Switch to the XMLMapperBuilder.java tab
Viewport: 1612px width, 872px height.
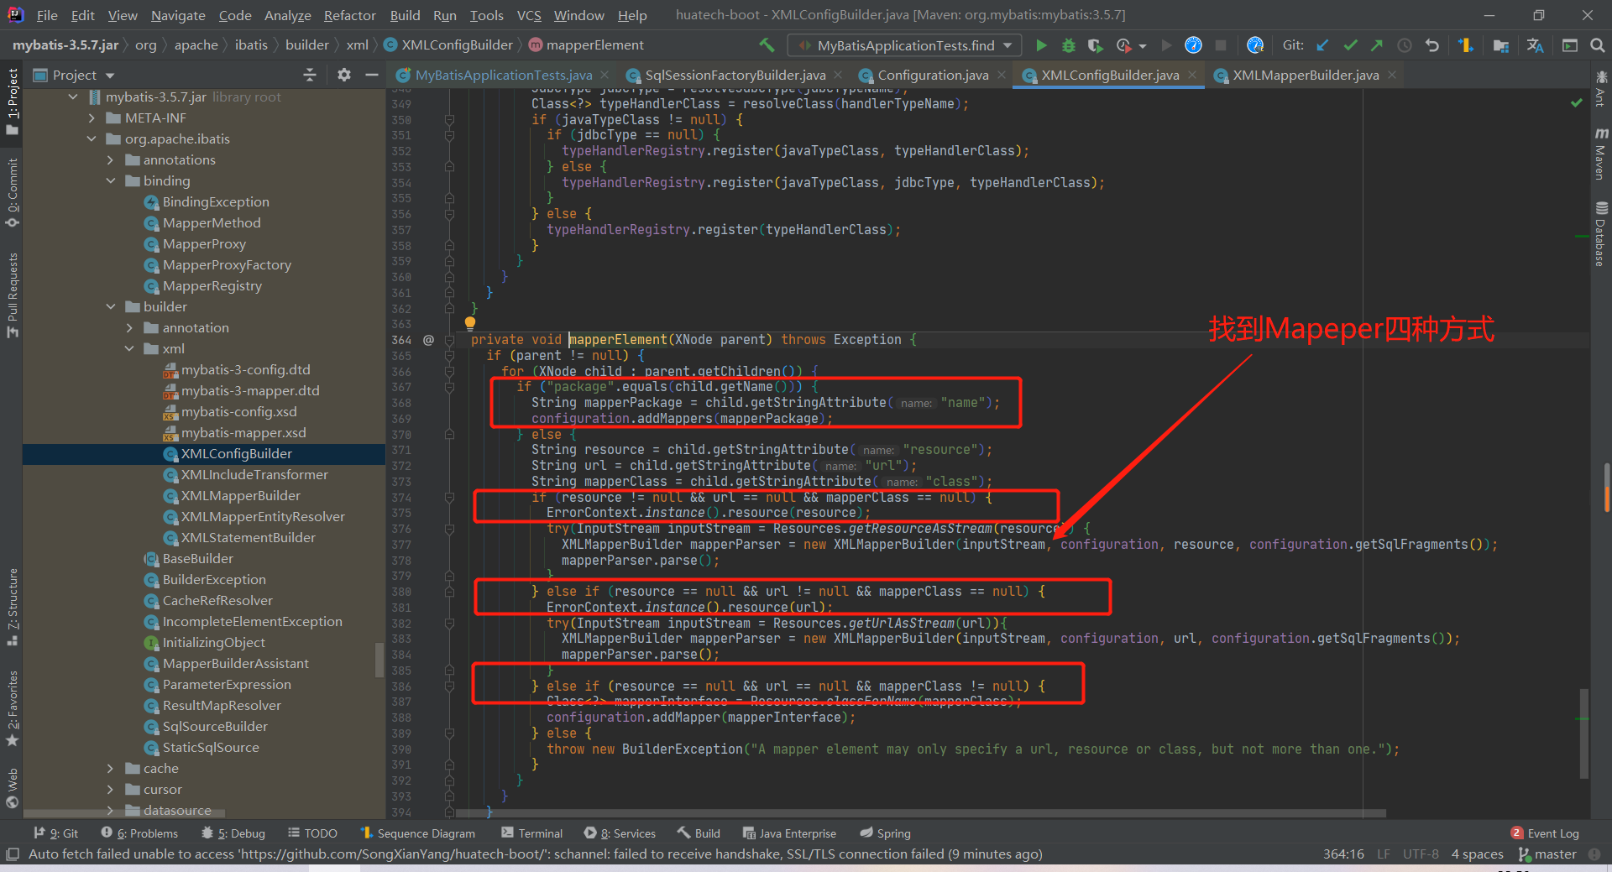click(x=1306, y=76)
